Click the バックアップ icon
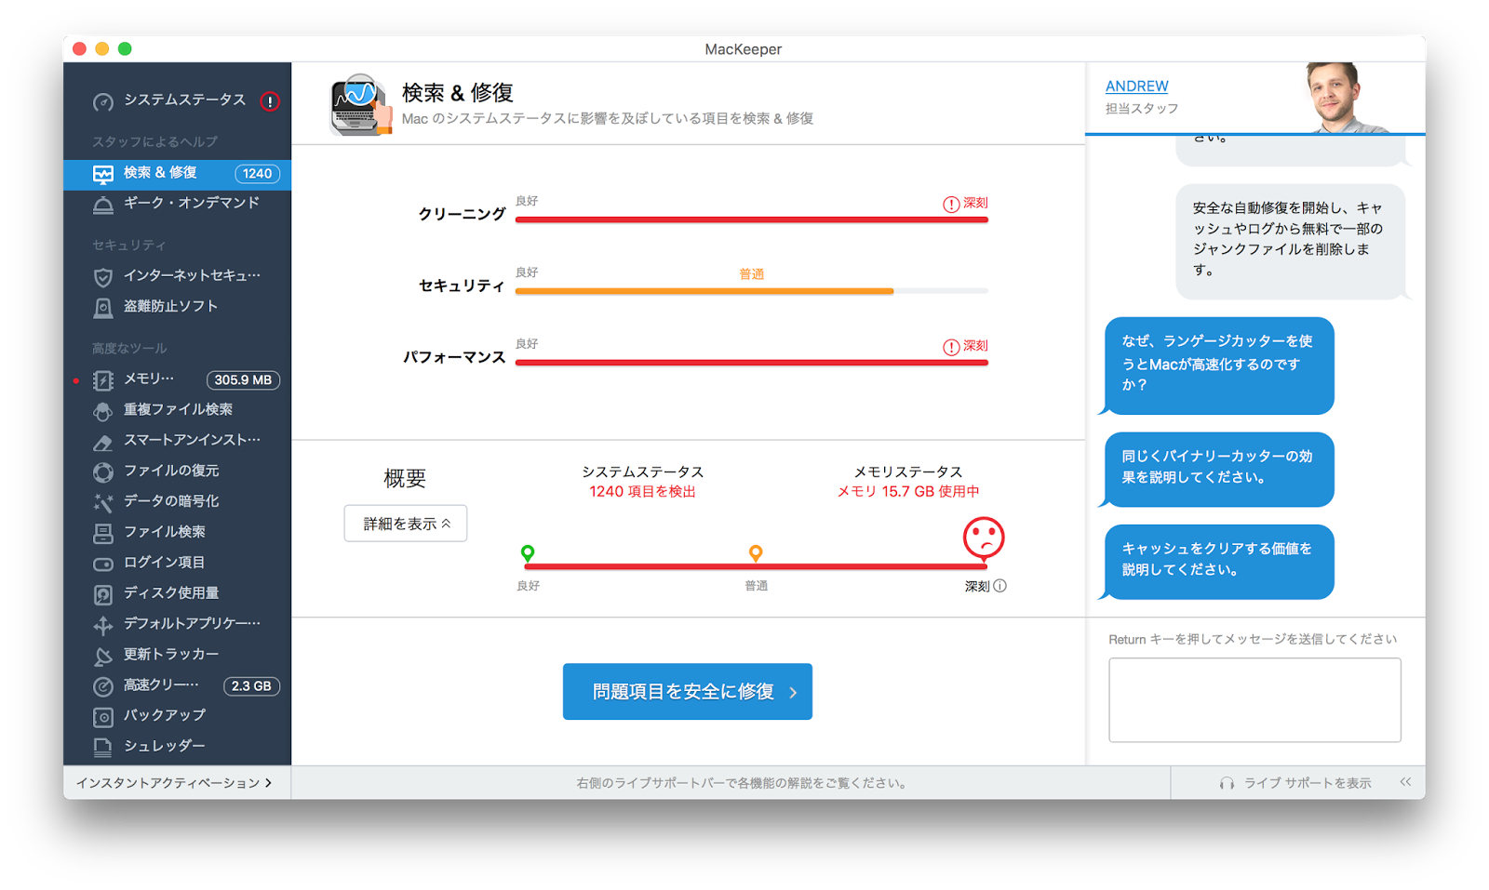 coord(103,717)
